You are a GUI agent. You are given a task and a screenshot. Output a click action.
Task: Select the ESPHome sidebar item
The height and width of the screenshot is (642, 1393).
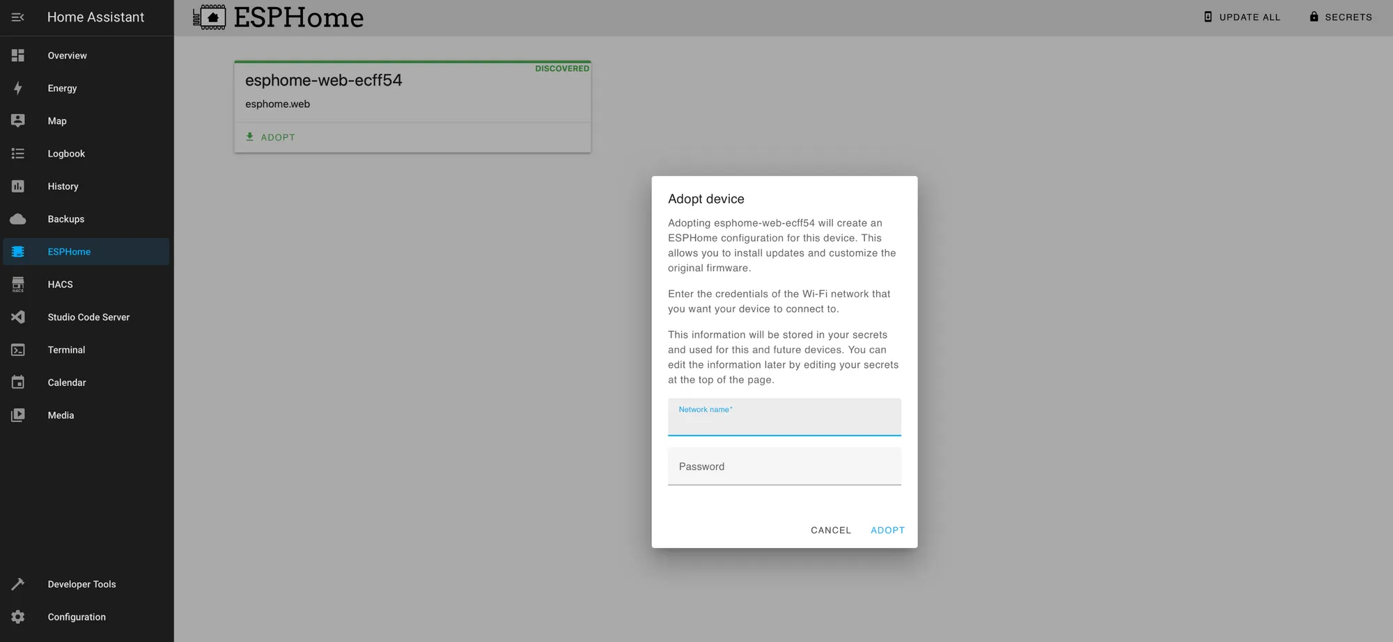click(x=86, y=252)
